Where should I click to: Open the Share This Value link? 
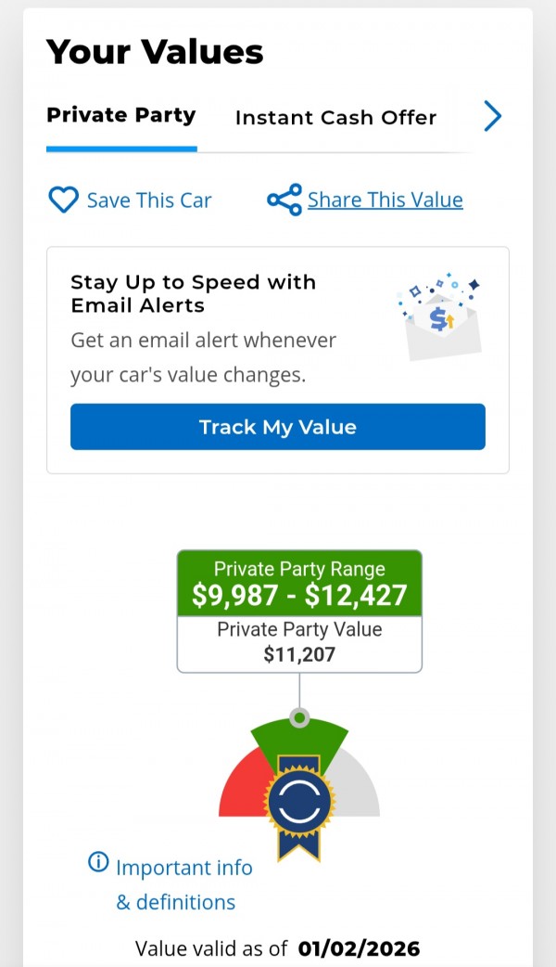385,200
